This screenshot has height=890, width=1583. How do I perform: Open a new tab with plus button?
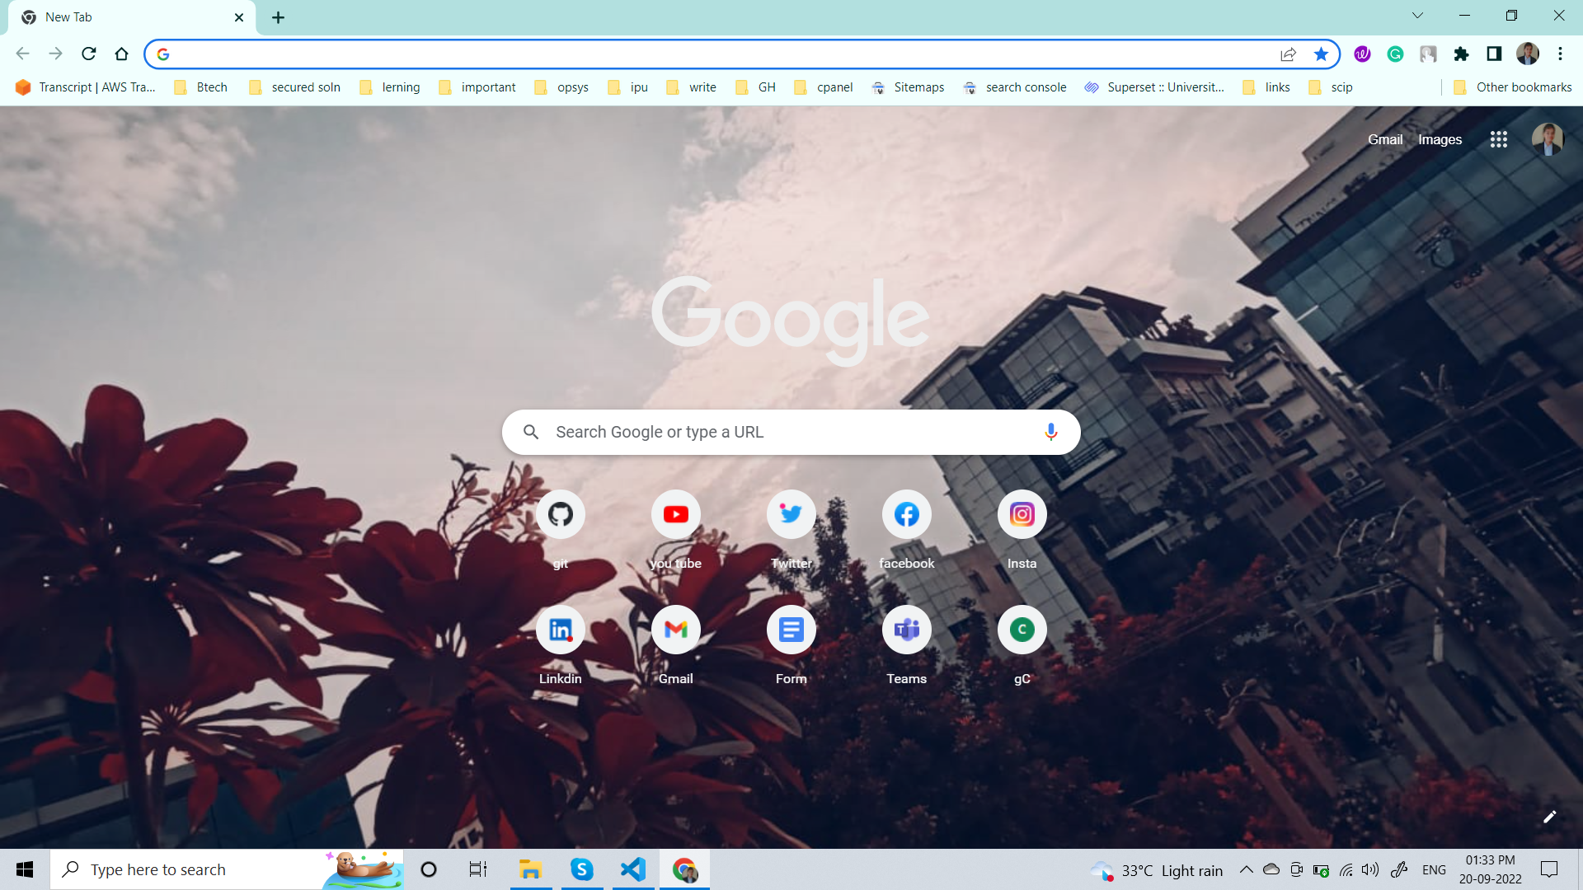pos(278,17)
